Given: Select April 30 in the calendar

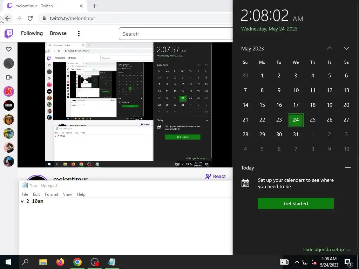Looking at the screenshot, I should point(245,76).
